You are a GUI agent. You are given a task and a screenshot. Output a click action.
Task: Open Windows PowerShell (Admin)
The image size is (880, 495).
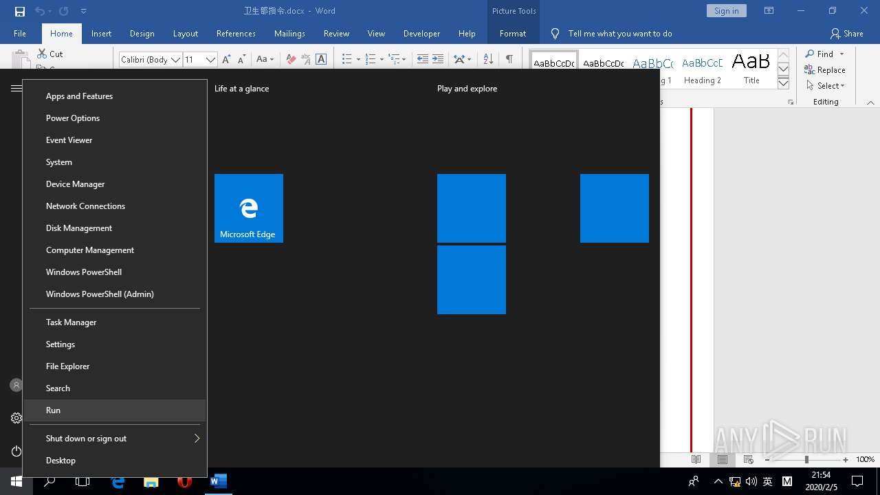coord(115,294)
